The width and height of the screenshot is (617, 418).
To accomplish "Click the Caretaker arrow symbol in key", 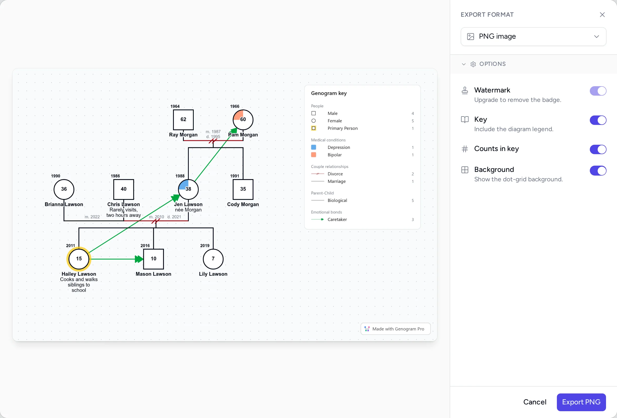I will click(x=317, y=219).
